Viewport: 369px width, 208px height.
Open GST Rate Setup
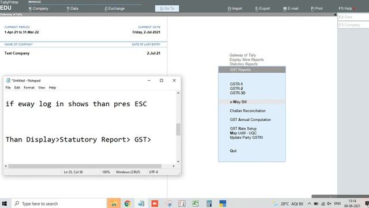tap(243, 128)
